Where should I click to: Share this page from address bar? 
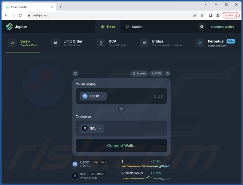195,15
